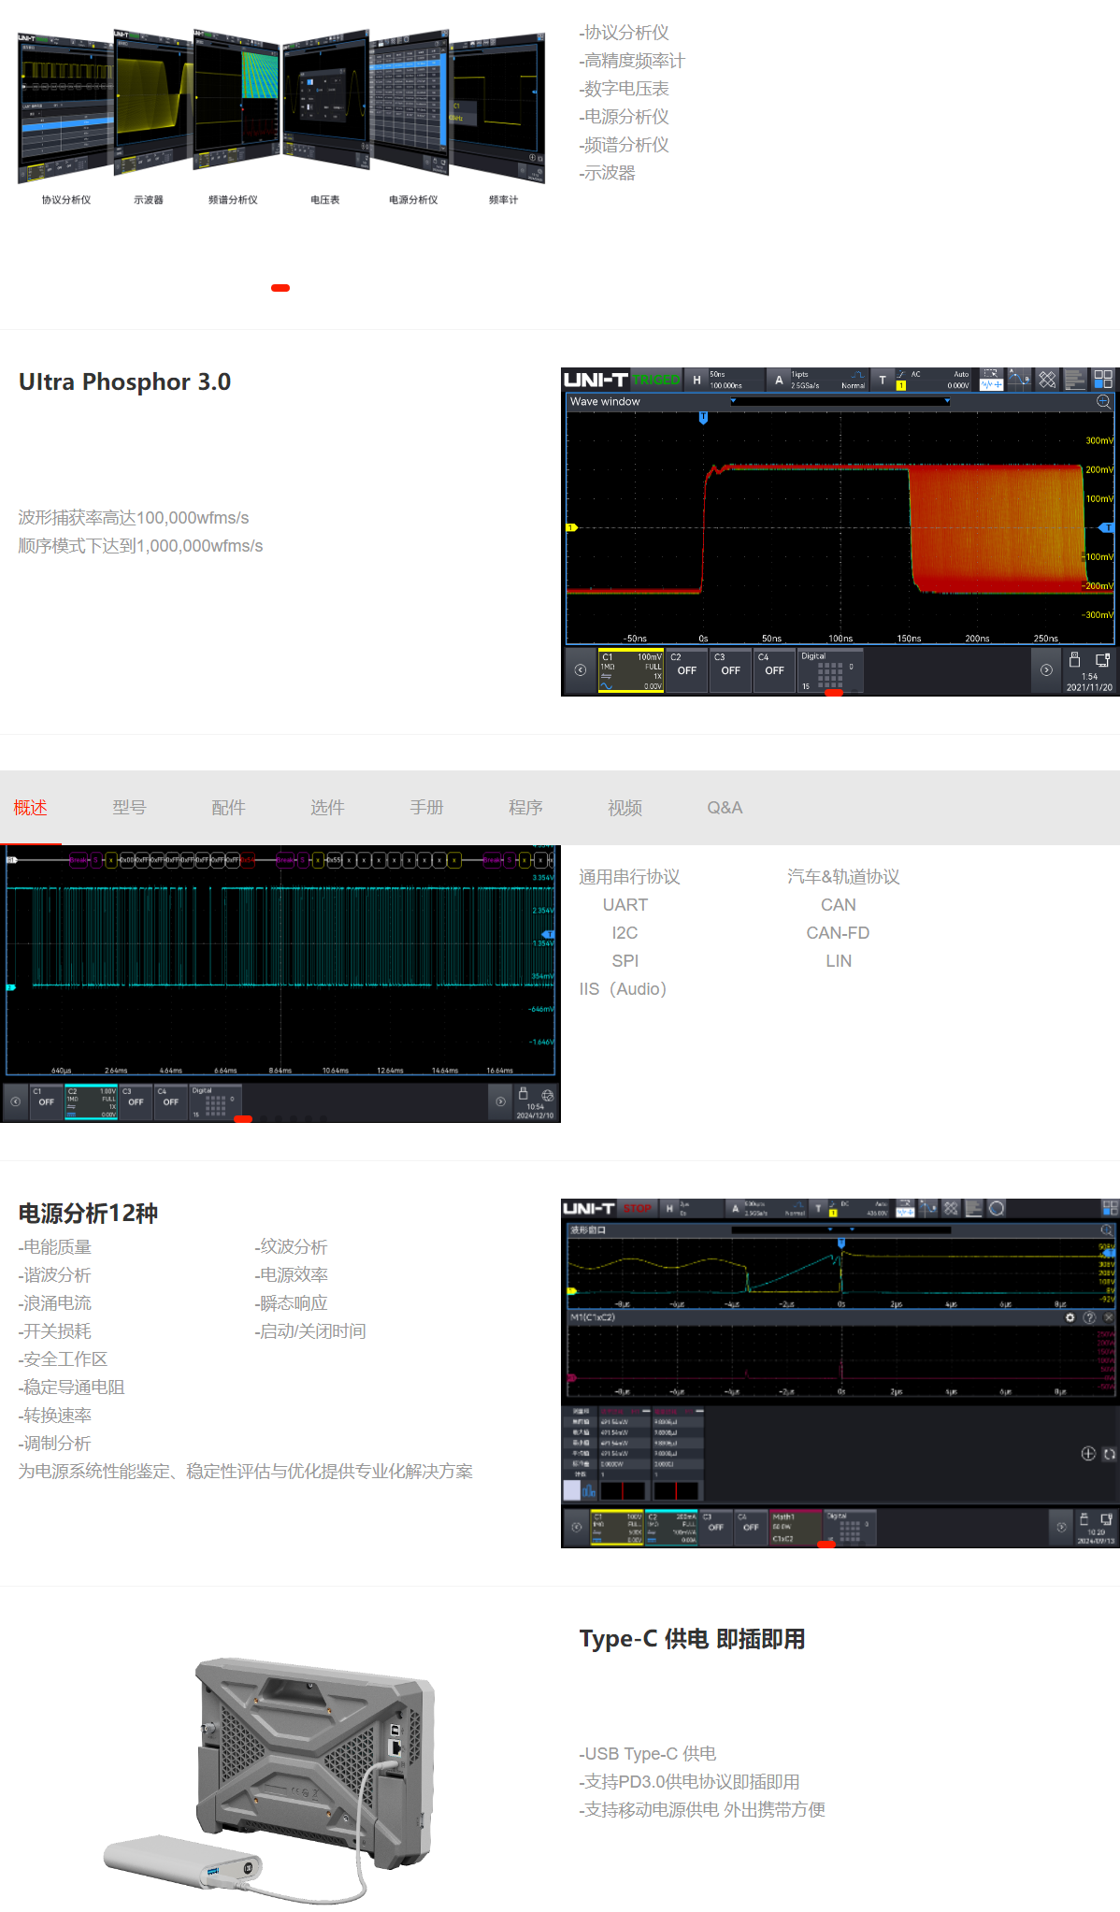Toggle channel C3 OFF in protocol decode scope

[136, 1101]
